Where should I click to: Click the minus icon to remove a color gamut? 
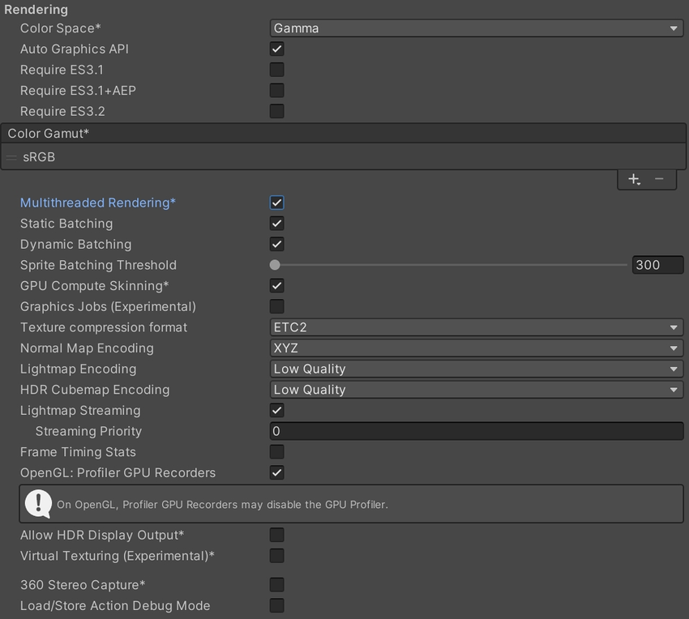point(658,178)
